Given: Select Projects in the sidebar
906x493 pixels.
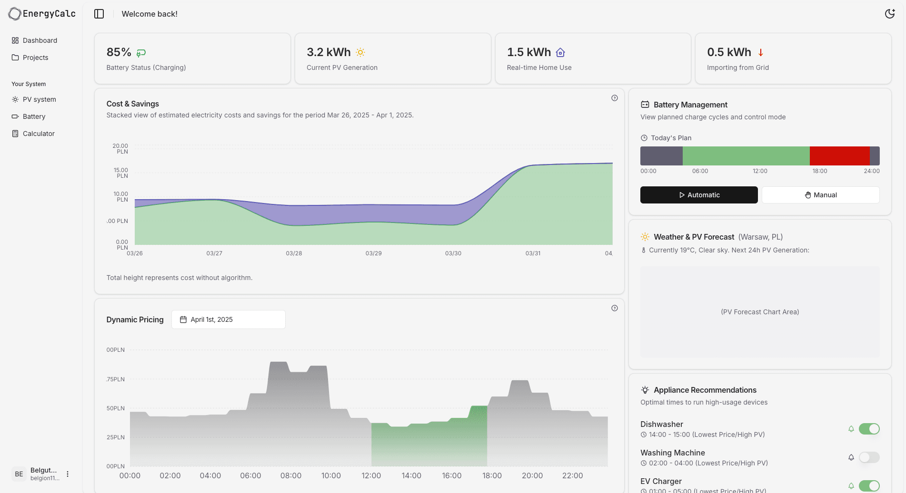Looking at the screenshot, I should point(35,58).
